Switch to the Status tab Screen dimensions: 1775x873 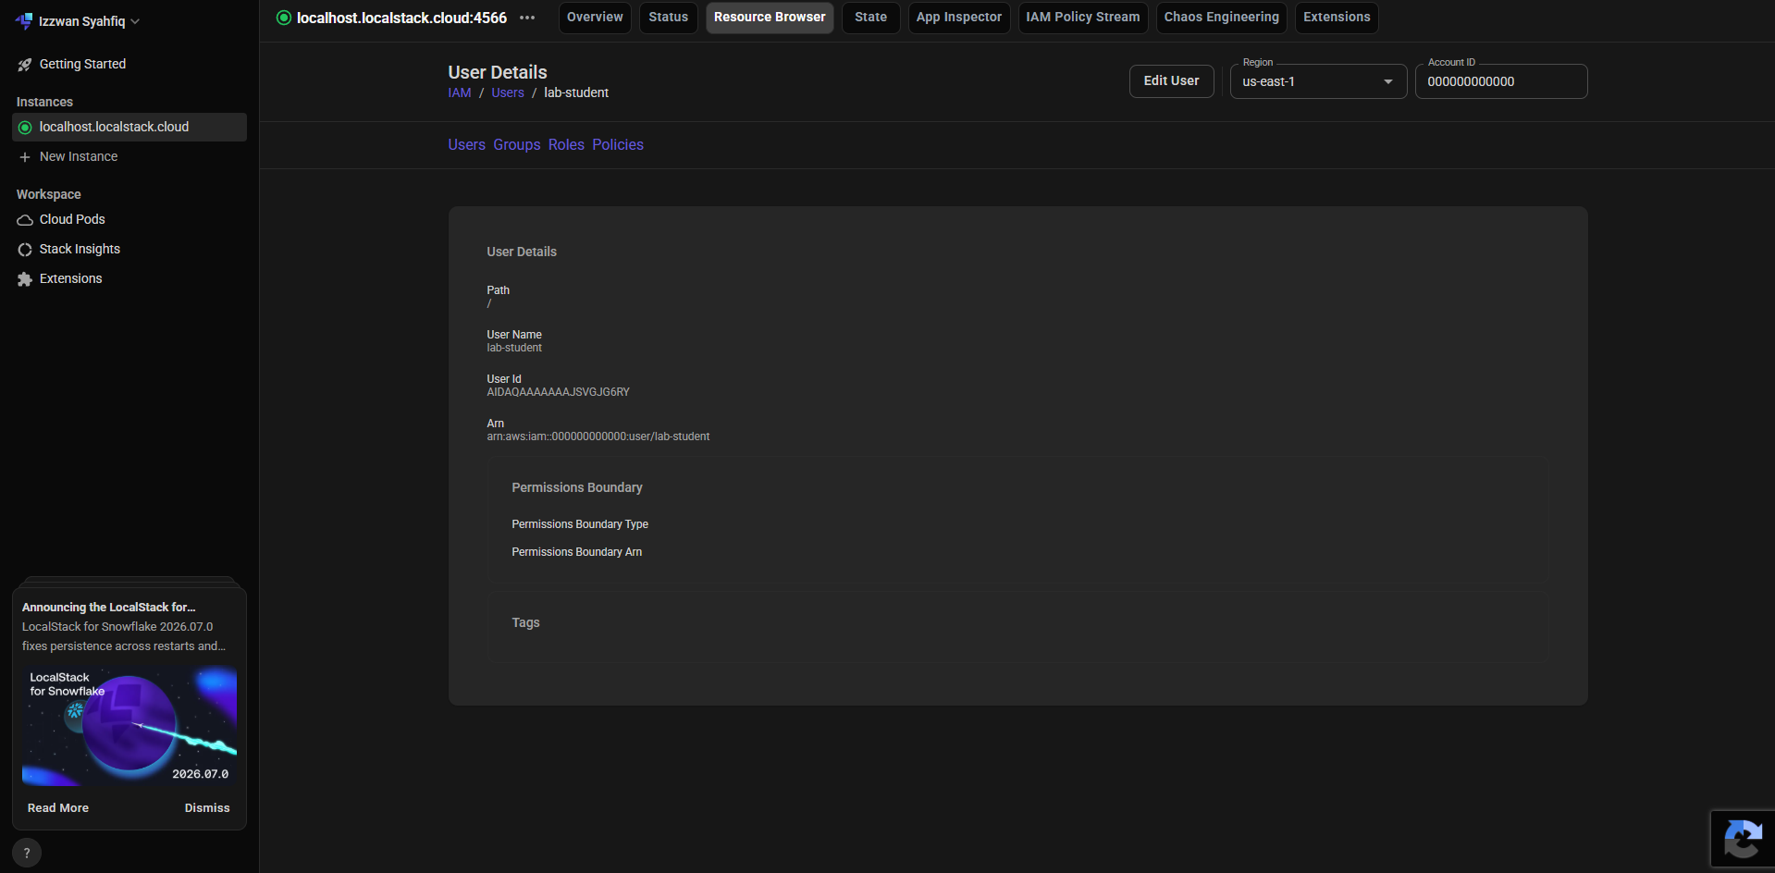pyautogui.click(x=668, y=18)
